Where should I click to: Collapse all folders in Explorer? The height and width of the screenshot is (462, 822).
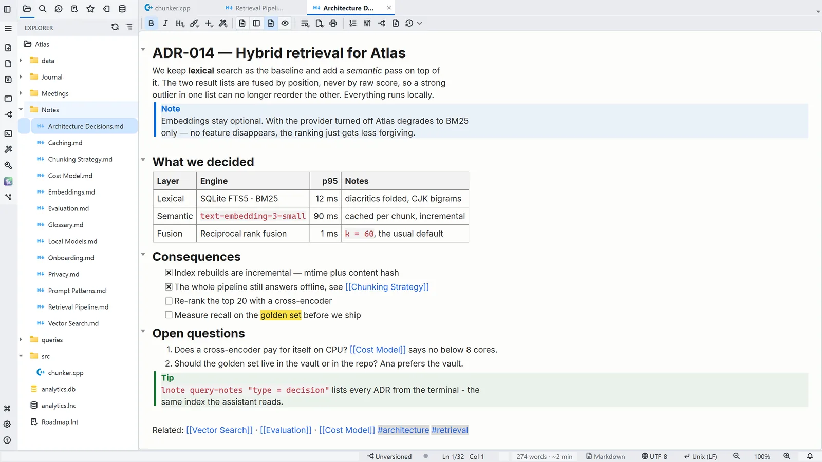point(129,27)
